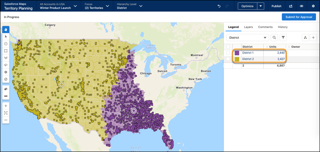This screenshot has width=320, height=152.
Task: Check the District 2 row checkbox
Action: (228, 59)
